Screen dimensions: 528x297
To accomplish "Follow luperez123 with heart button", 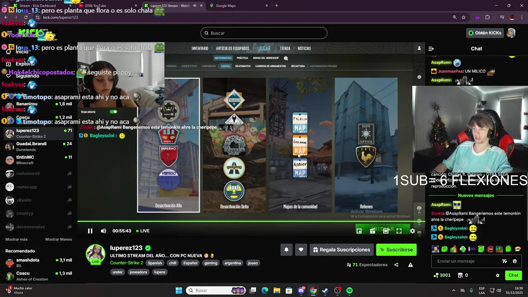I will coord(301,250).
